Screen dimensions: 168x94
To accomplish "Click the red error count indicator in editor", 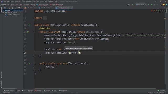I will click(152, 11).
